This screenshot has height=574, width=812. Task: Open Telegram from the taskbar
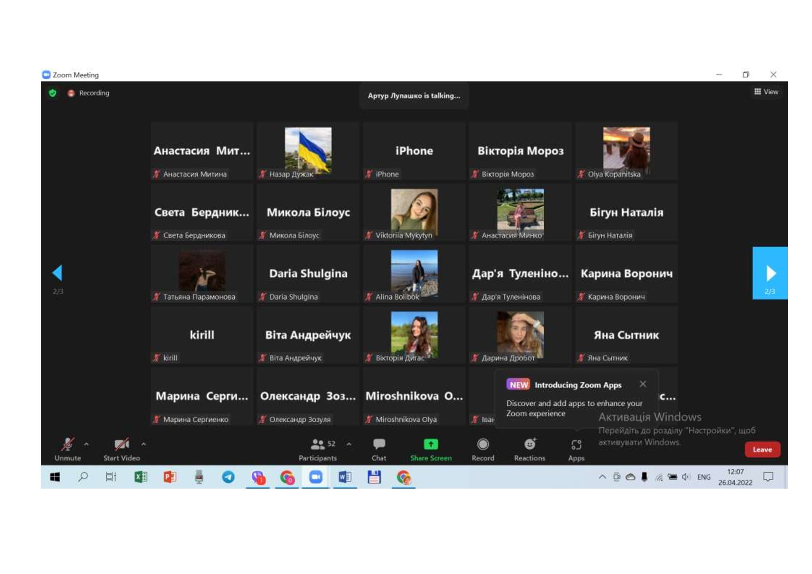(x=228, y=477)
